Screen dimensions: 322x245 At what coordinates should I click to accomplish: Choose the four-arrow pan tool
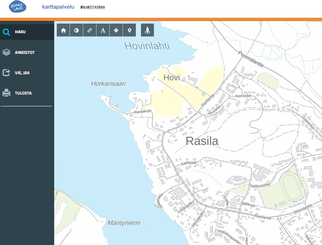pyautogui.click(x=116, y=30)
